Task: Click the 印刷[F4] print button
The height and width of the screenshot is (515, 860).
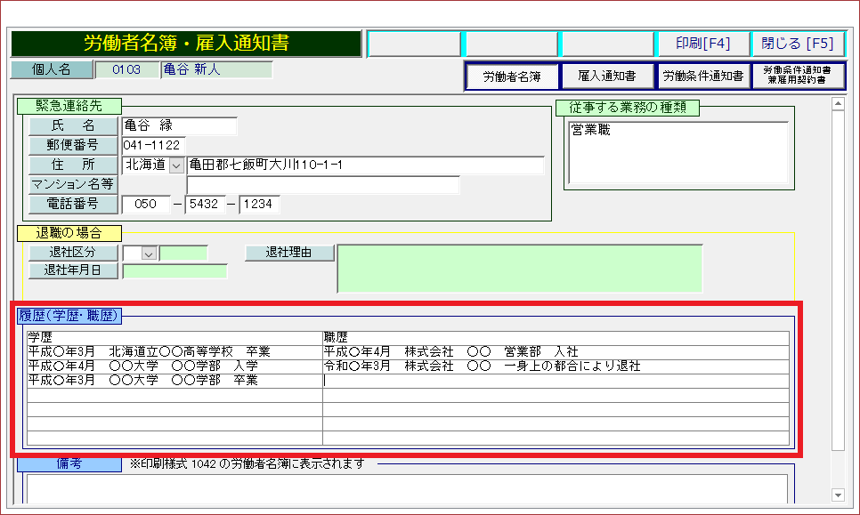Action: coord(702,44)
